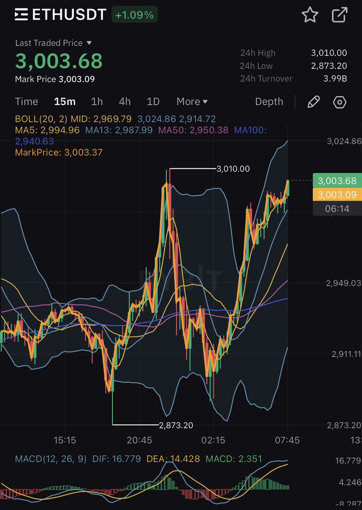Click the 2,949.03 price axis label
The height and width of the screenshot is (510, 362).
pos(344,283)
